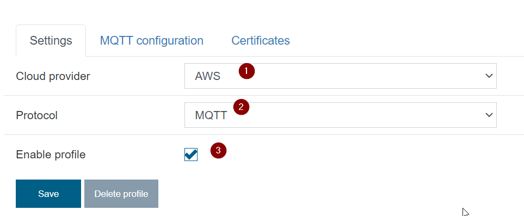Screen dimensions: 524x216
Task: Click the chevron arrow of Protocol field
Action: [x=489, y=115]
